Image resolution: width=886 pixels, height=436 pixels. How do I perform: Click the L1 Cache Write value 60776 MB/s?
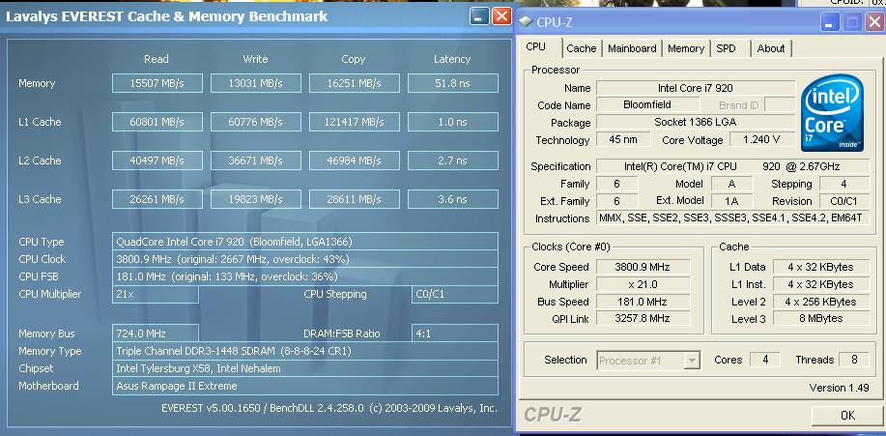(255, 122)
